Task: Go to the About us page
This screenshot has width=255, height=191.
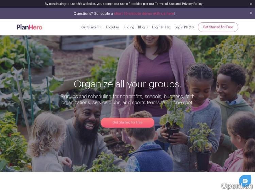Action: (113, 27)
